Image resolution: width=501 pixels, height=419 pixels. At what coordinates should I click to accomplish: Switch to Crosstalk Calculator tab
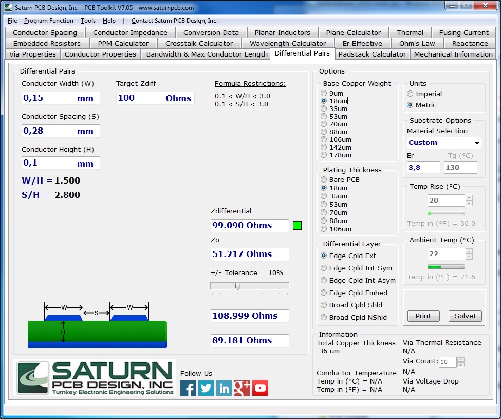coord(199,43)
